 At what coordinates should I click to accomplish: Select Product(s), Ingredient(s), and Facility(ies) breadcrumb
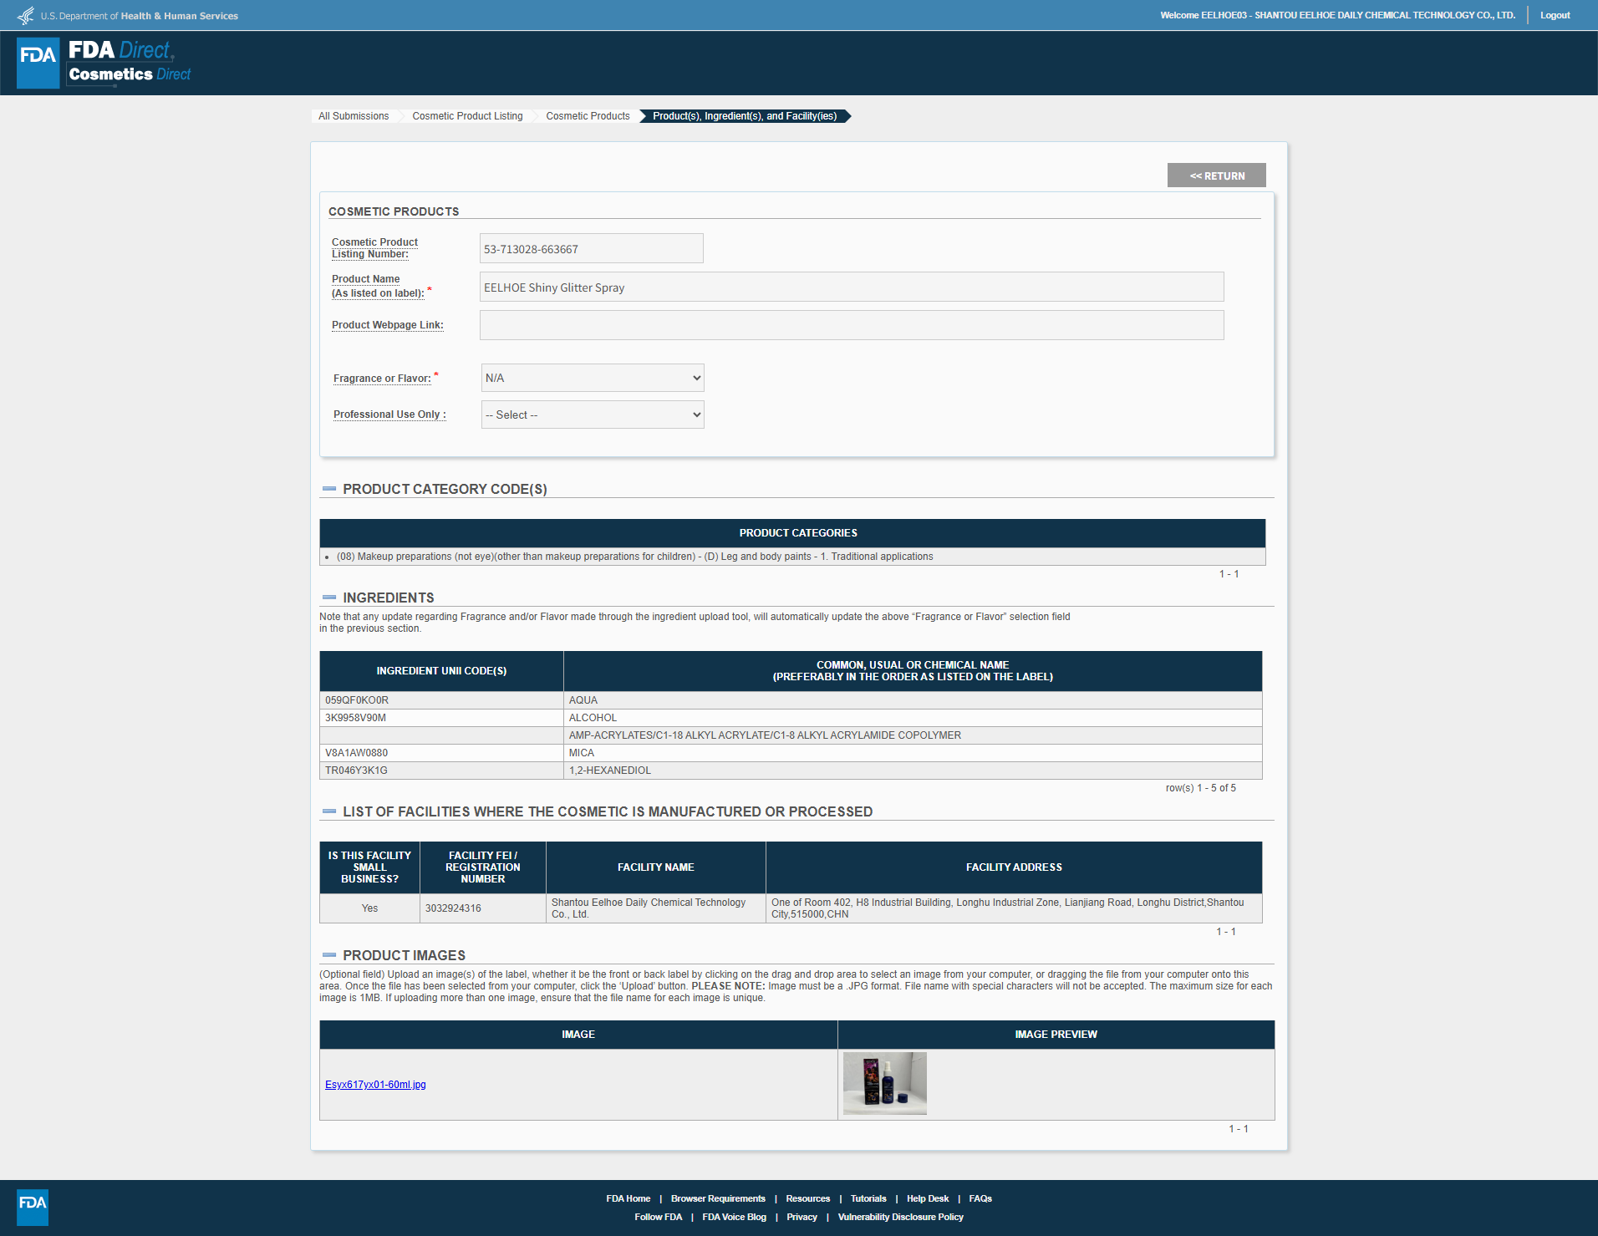pyautogui.click(x=745, y=116)
